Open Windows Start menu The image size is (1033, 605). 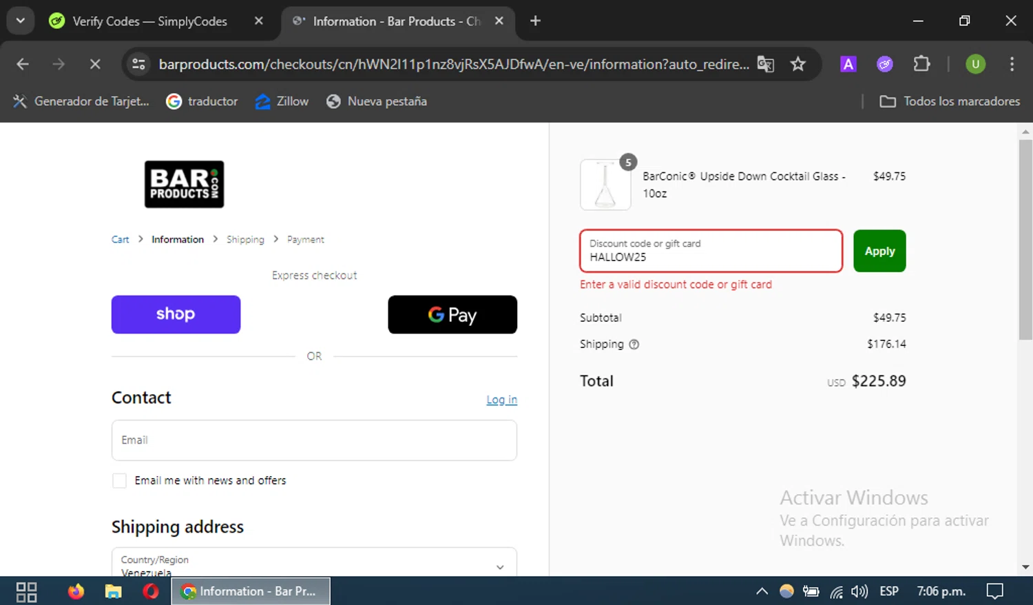[x=26, y=592]
